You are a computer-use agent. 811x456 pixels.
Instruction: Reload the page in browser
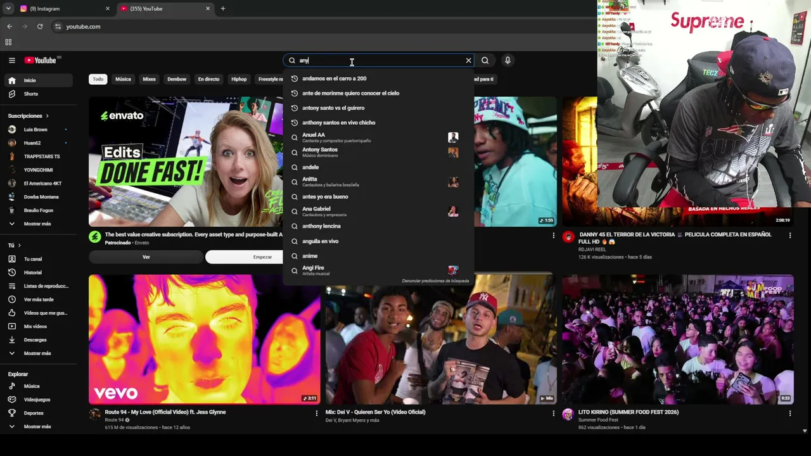40,27
